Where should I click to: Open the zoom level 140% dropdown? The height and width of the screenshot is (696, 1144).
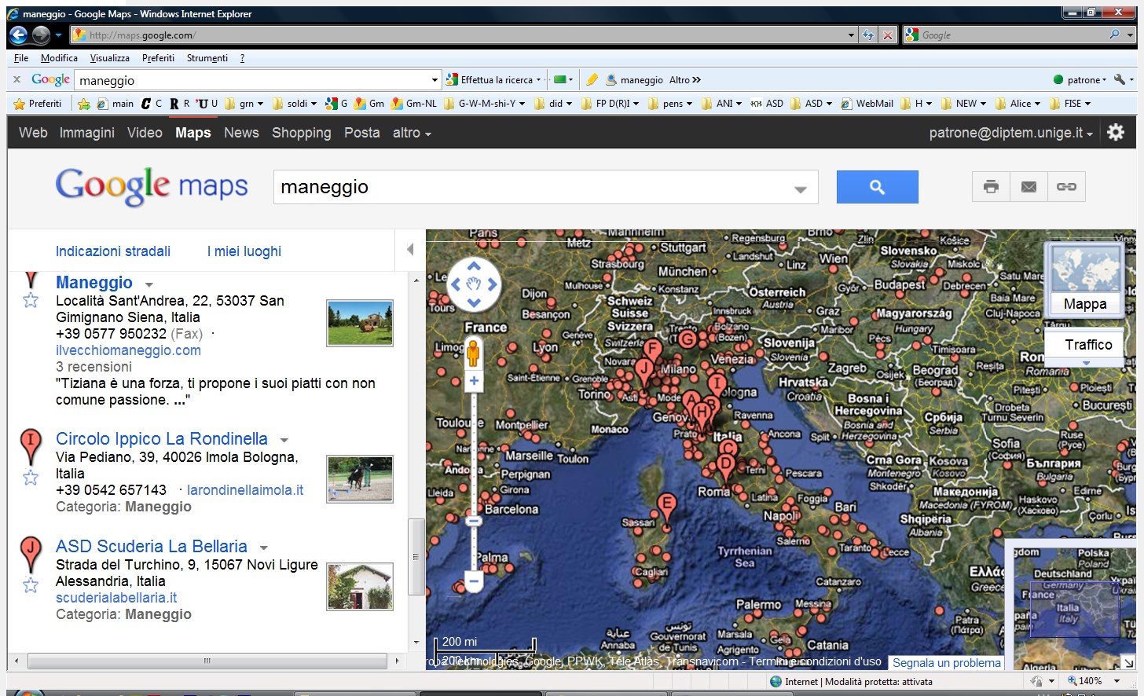pos(1116,681)
